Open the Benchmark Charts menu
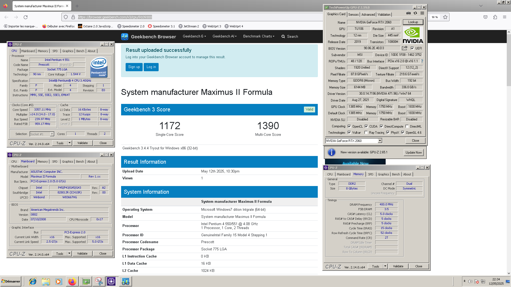This screenshot has height=287, width=511. click(259, 36)
